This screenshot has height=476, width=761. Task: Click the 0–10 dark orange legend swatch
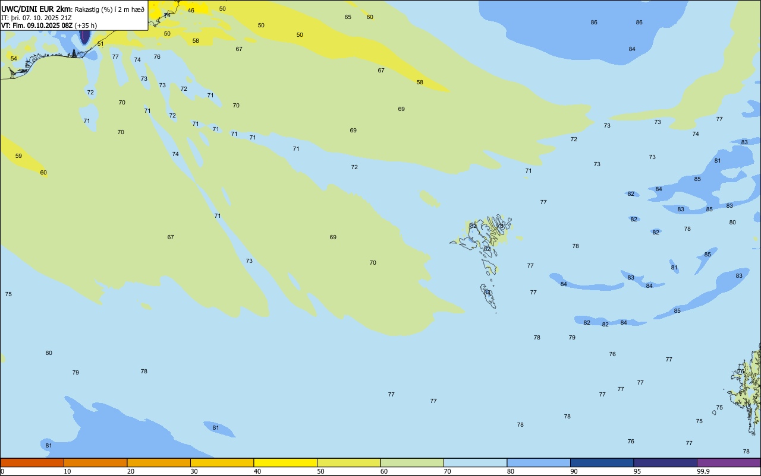click(x=32, y=462)
